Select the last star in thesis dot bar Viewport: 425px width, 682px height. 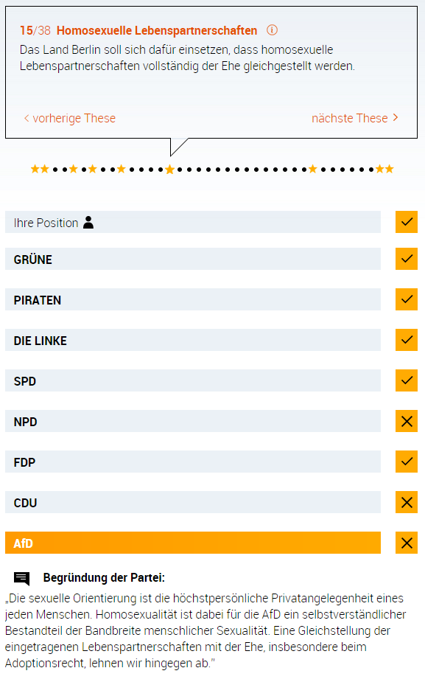point(390,169)
